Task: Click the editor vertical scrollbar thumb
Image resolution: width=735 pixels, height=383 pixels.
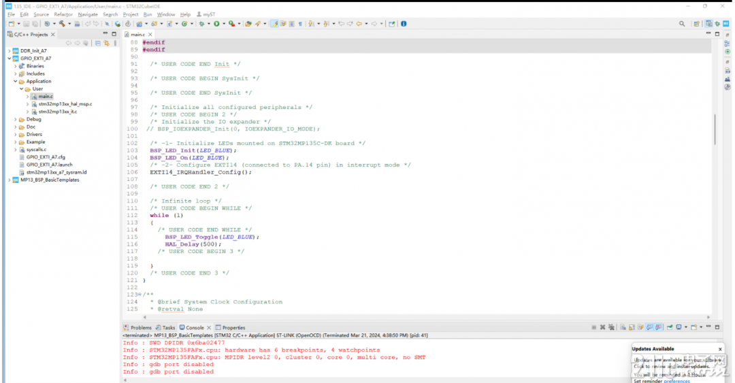Action: (715, 129)
